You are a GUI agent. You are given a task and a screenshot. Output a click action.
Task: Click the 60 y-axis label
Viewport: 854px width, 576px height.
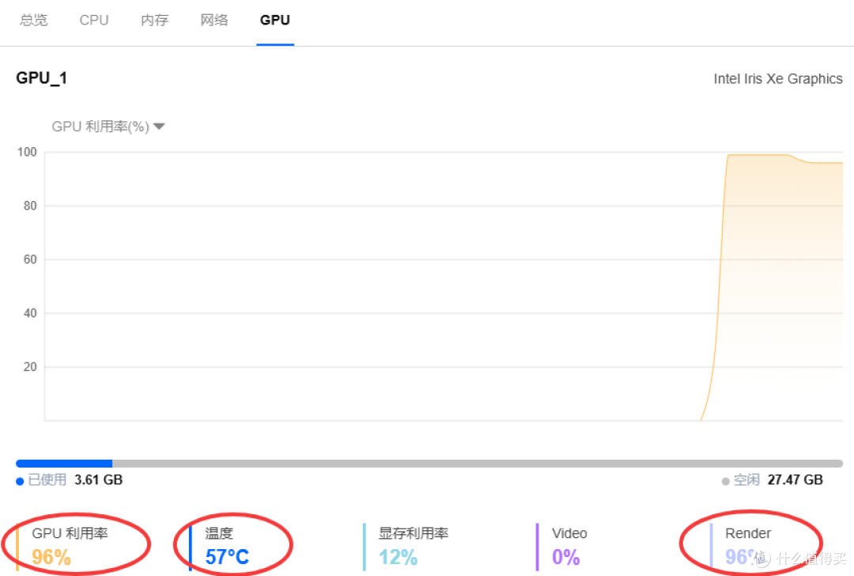[30, 260]
